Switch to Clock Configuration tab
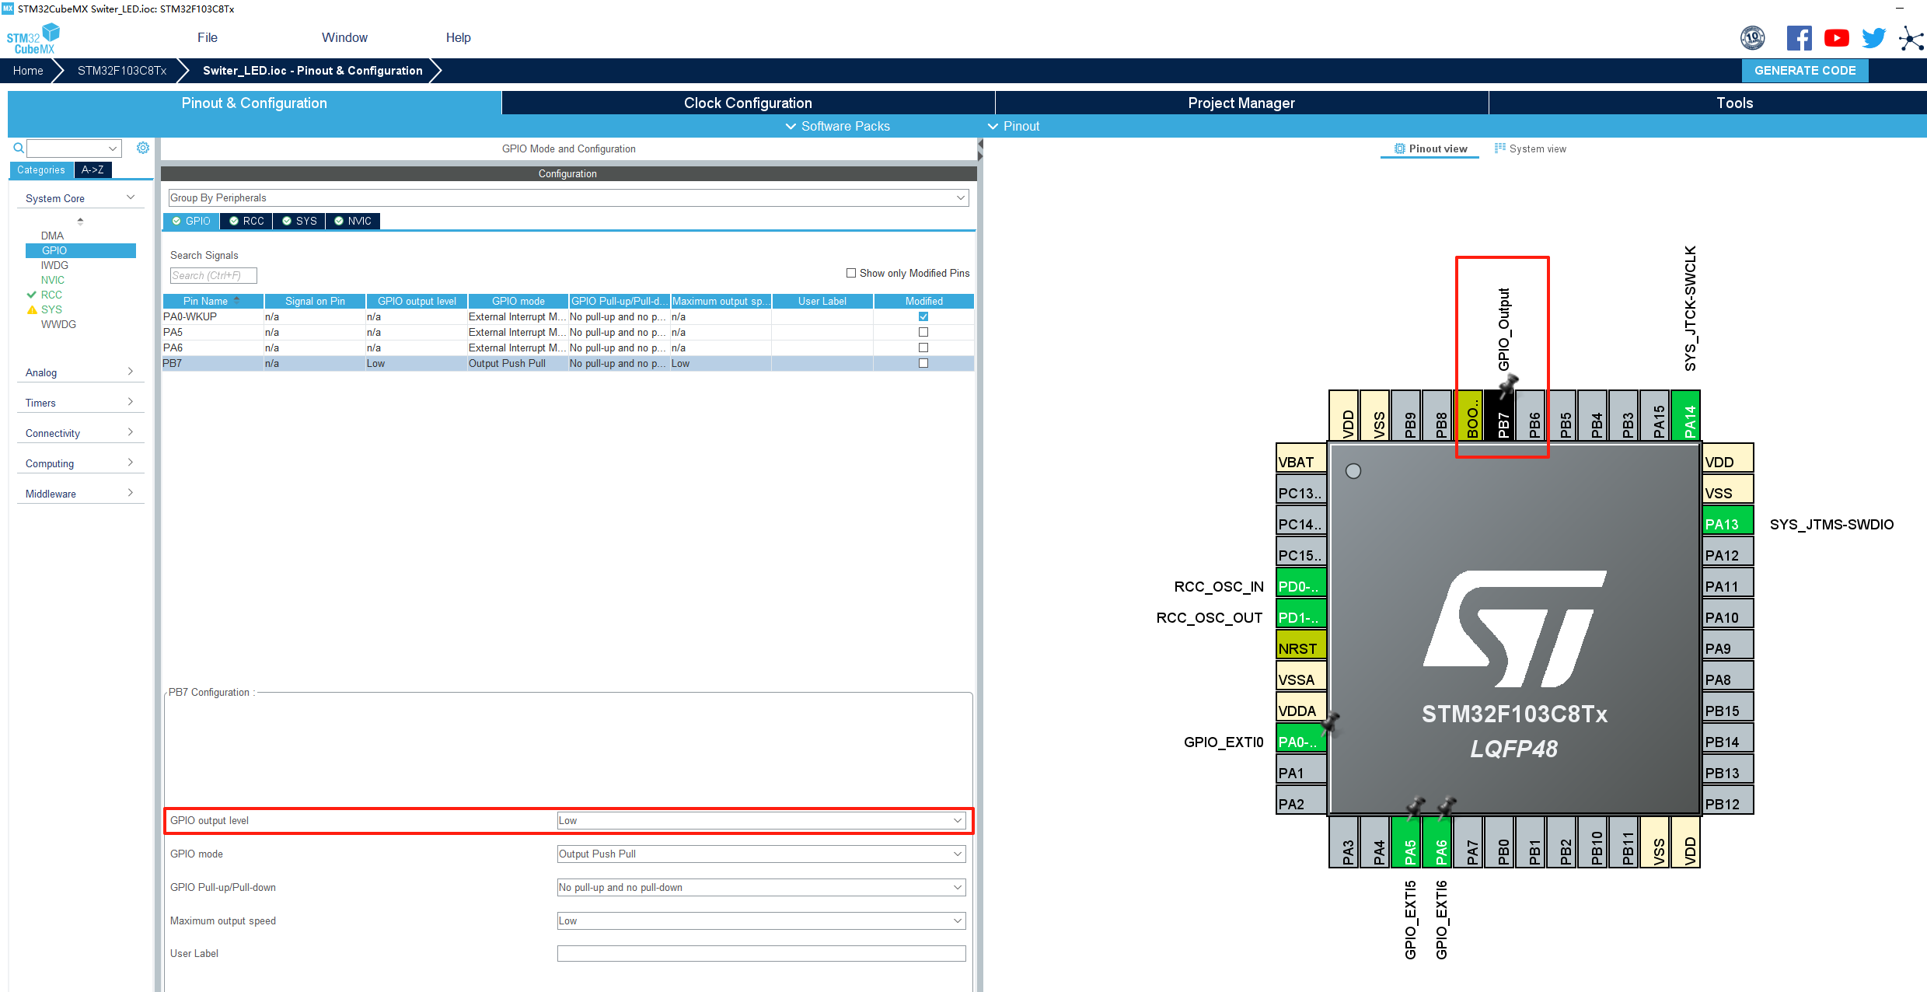Viewport: 1927px width, 992px height. [748, 103]
